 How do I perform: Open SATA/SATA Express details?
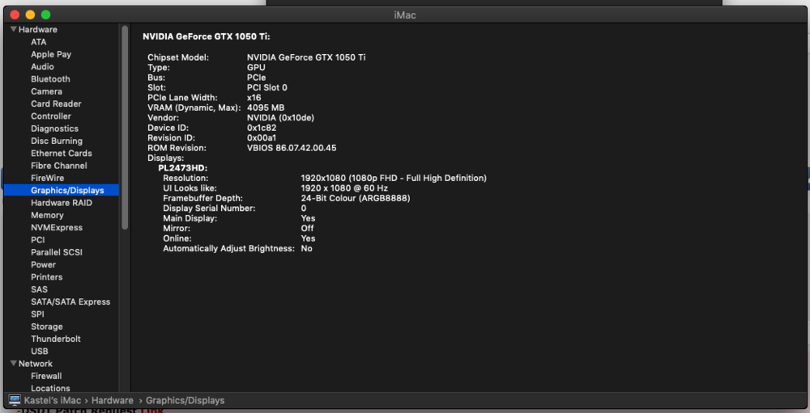click(x=70, y=302)
